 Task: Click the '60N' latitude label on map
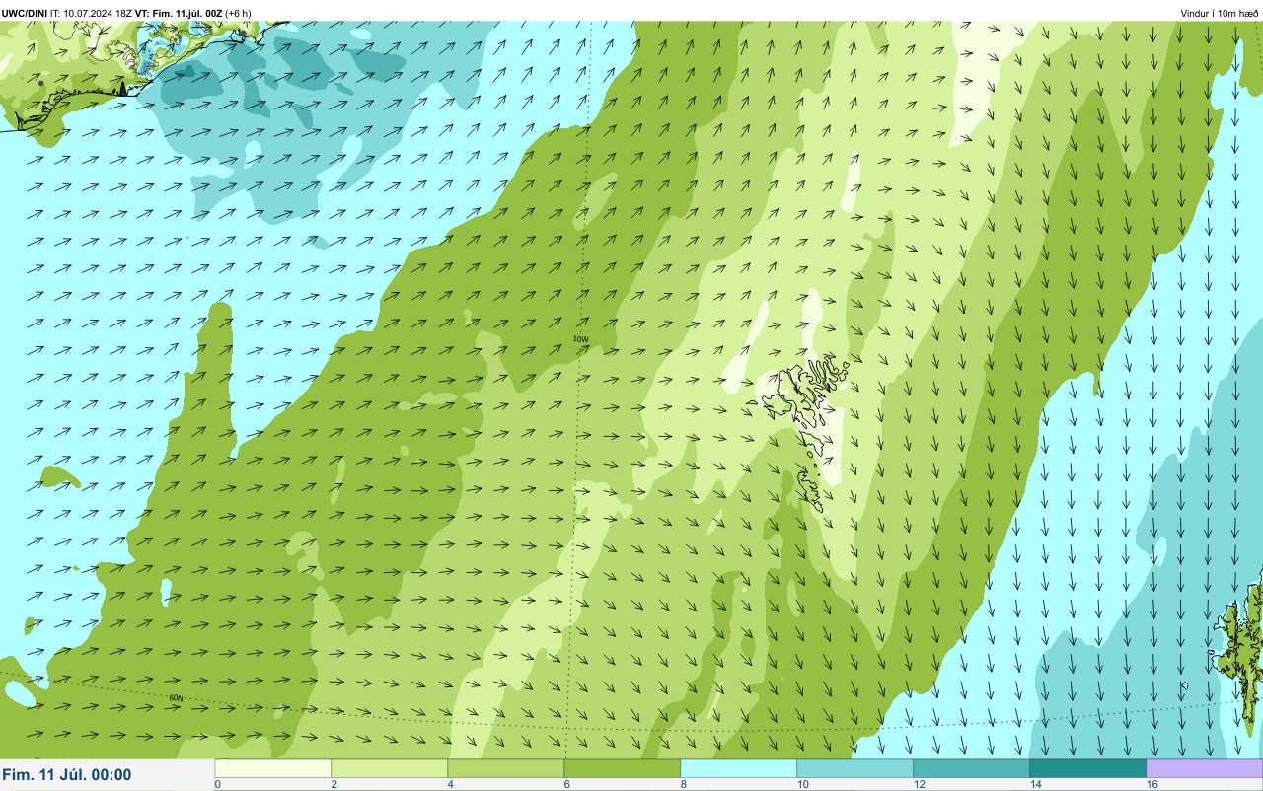(177, 698)
